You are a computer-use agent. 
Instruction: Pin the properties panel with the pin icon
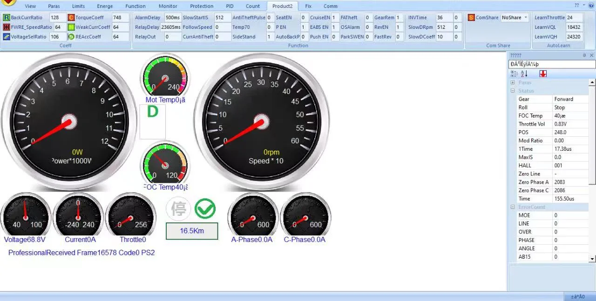click(584, 55)
